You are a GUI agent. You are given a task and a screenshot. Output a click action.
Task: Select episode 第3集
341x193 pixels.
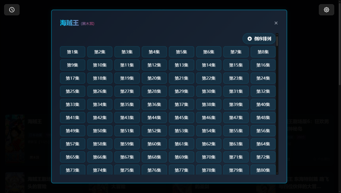(127, 52)
